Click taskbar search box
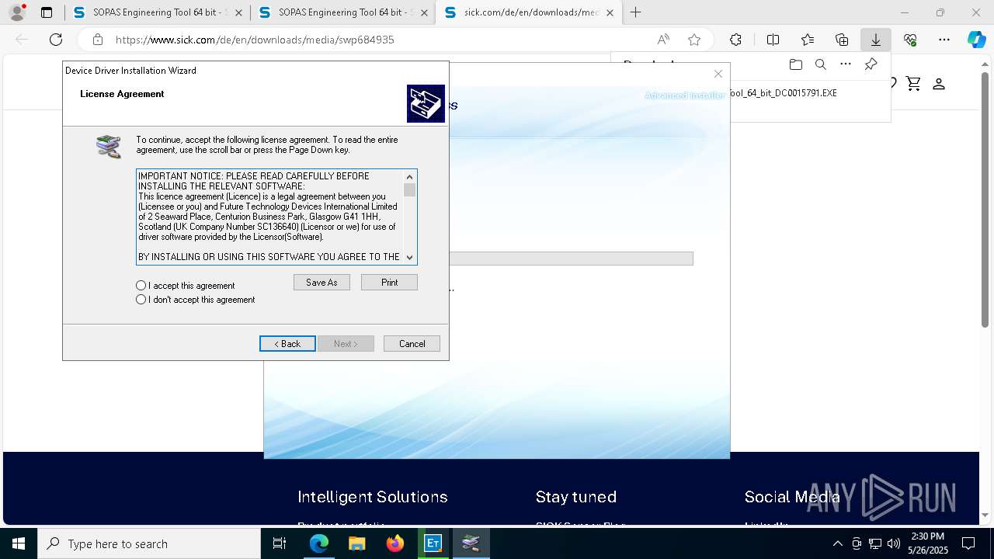Image resolution: width=994 pixels, height=559 pixels. (149, 543)
